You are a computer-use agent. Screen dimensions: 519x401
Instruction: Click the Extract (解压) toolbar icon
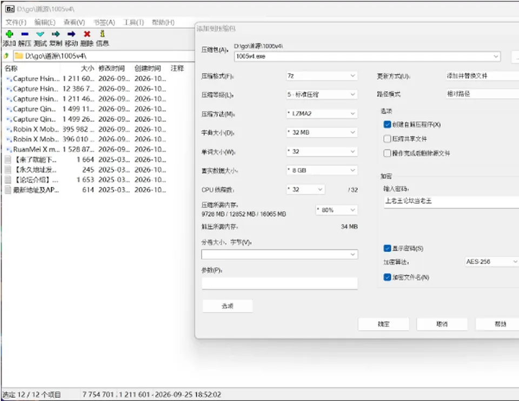click(25, 34)
